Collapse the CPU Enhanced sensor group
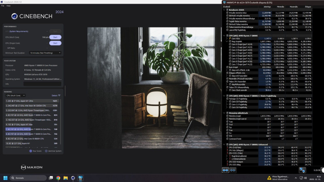The width and height of the screenshot is (324, 182). [x=224, y=144]
